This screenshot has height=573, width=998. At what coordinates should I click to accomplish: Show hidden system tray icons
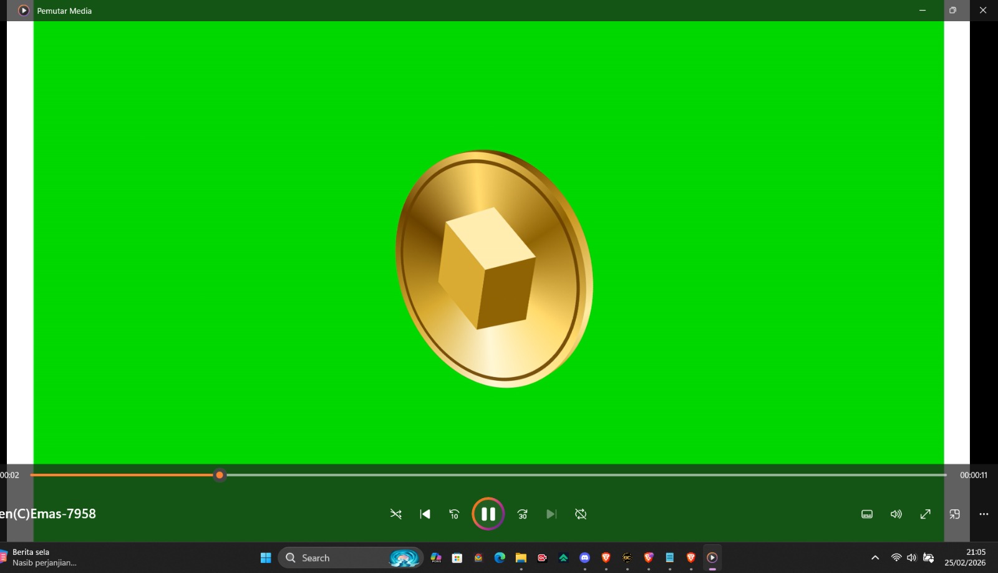coord(874,557)
